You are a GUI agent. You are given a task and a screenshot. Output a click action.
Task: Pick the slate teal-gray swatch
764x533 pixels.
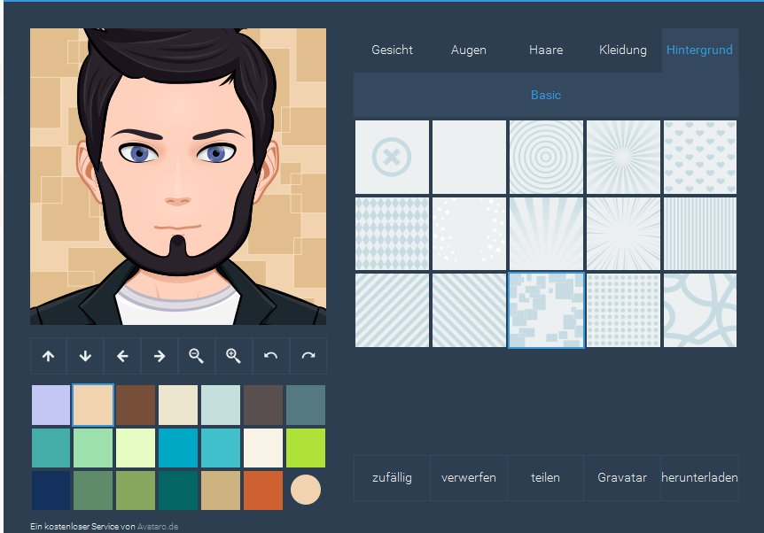306,405
